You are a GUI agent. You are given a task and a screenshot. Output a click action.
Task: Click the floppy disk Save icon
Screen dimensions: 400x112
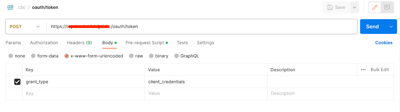330,7
